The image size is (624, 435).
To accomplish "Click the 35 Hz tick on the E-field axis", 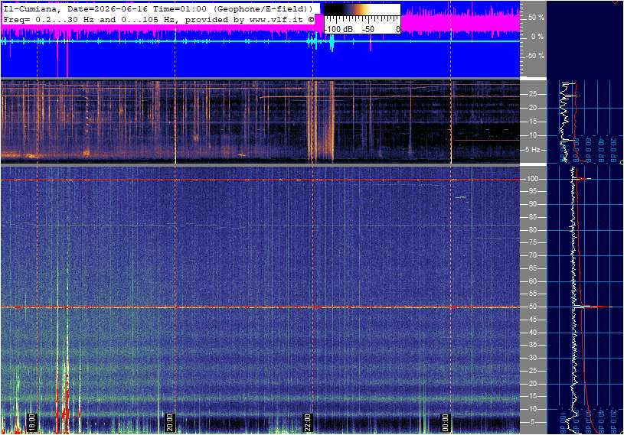I will pyautogui.click(x=533, y=346).
